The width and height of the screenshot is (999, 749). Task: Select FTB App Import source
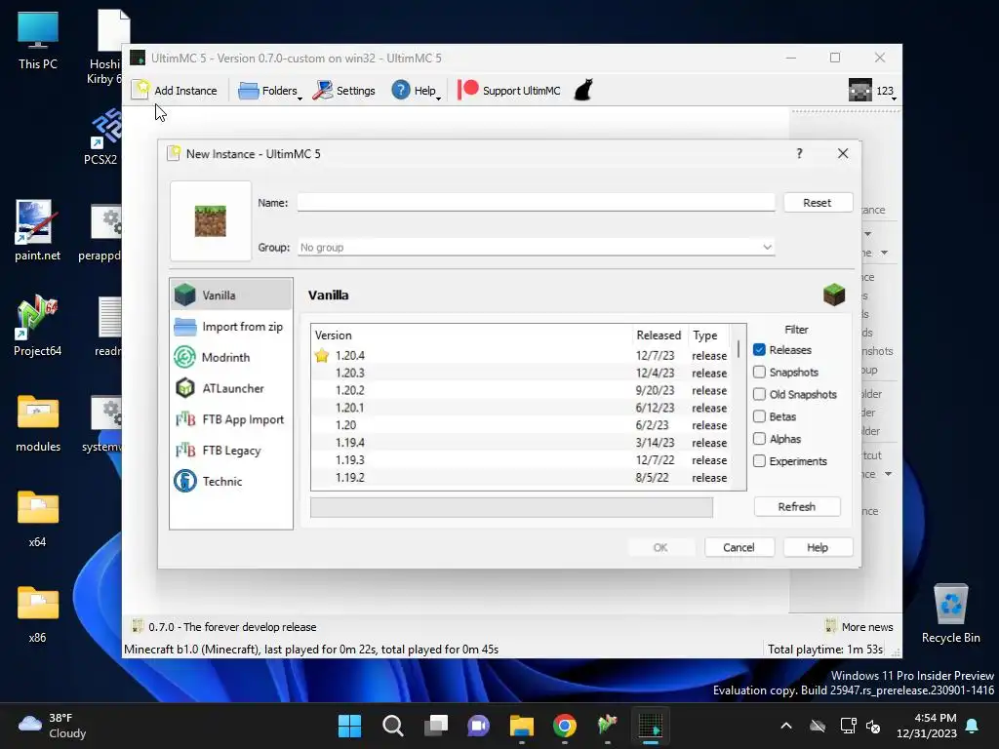click(231, 419)
